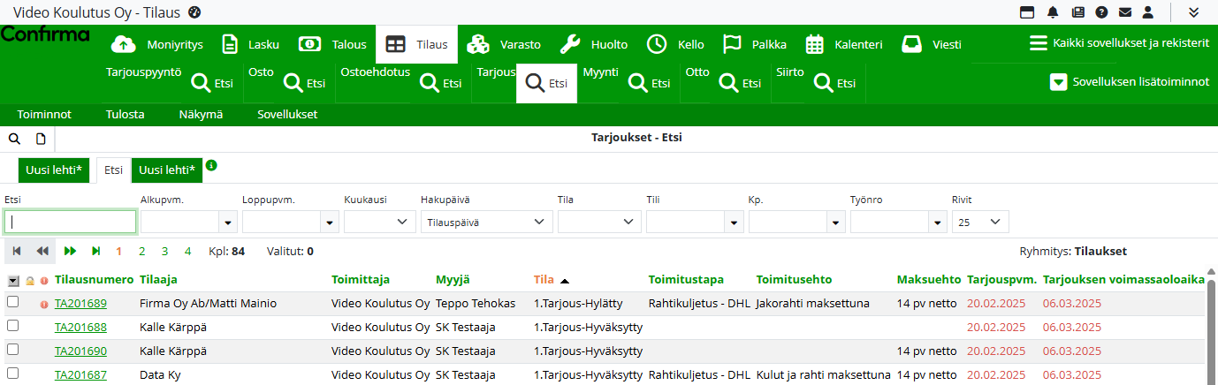Open the Hakupäivä dropdown showing Tilauspäivä
Screen dimensions: 1218x385
pyautogui.click(x=486, y=223)
